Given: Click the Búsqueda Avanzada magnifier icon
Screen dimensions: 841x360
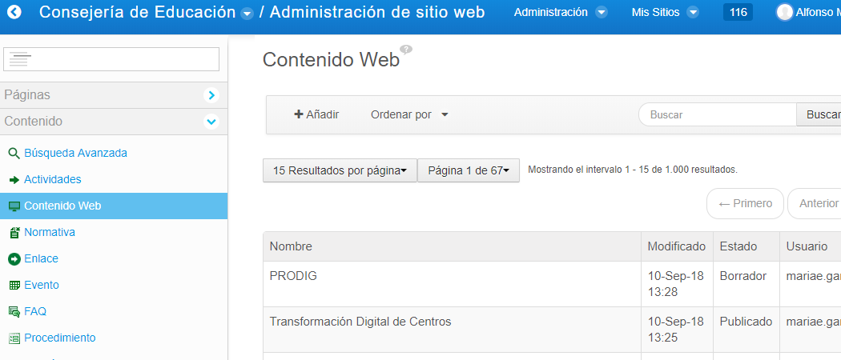Looking at the screenshot, I should (x=14, y=154).
